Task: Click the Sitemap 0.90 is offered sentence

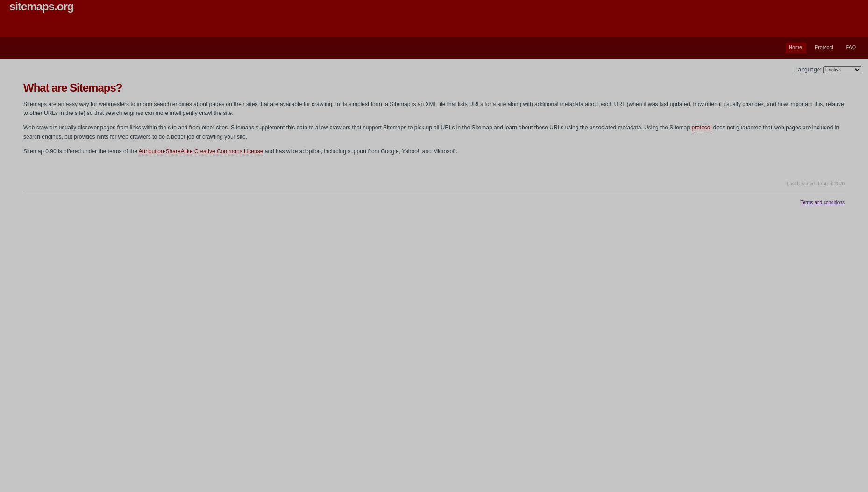Action: (x=240, y=151)
